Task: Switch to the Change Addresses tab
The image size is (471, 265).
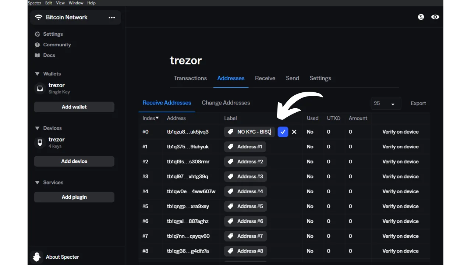Action: click(x=226, y=103)
